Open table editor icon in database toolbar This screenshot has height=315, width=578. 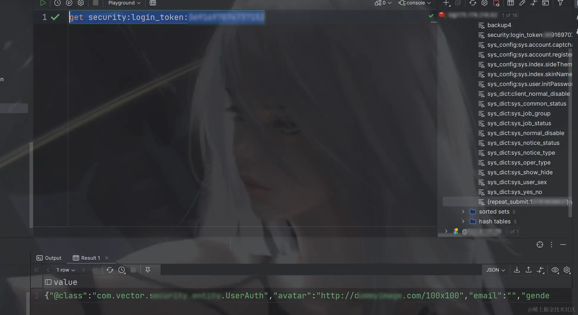[x=511, y=3]
